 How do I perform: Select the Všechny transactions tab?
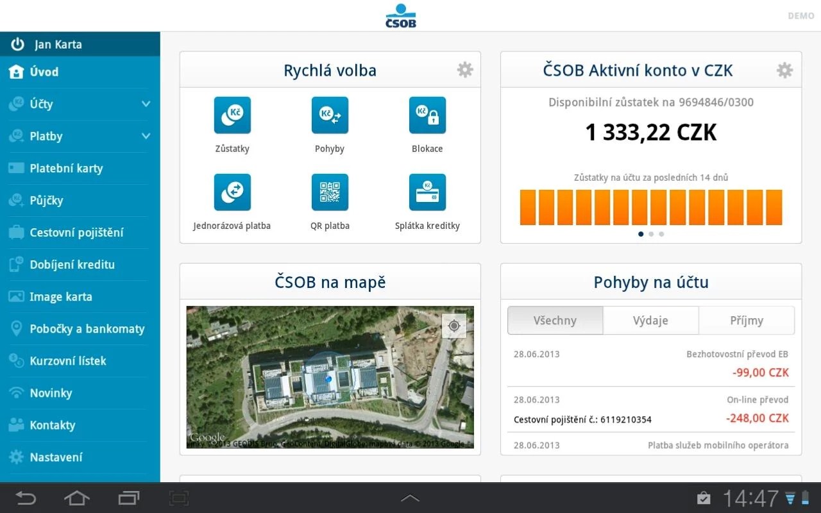pyautogui.click(x=555, y=320)
